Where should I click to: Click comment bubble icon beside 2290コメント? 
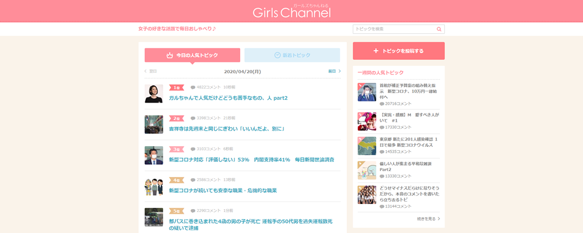pos(193,211)
